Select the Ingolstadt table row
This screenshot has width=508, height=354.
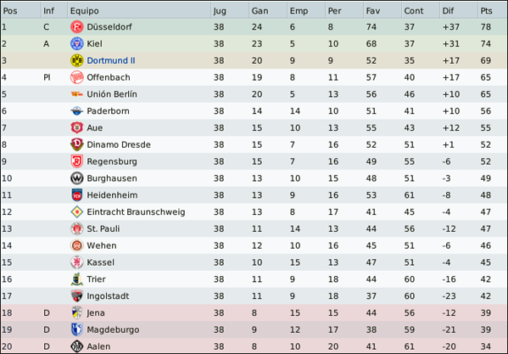click(254, 296)
